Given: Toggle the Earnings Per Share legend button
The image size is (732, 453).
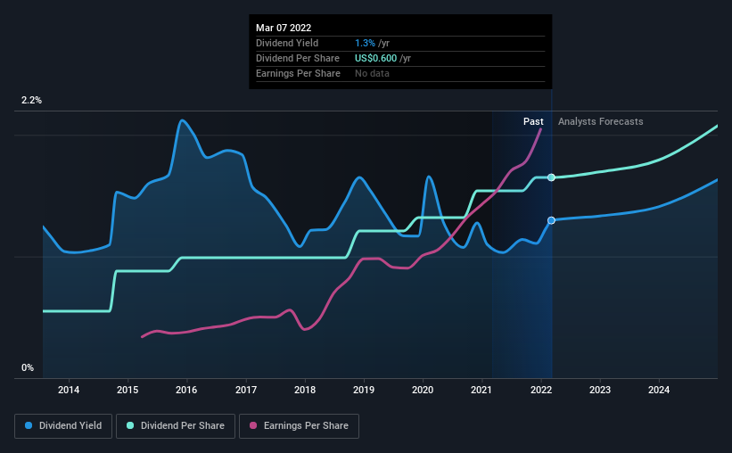Looking at the screenshot, I should tap(299, 426).
